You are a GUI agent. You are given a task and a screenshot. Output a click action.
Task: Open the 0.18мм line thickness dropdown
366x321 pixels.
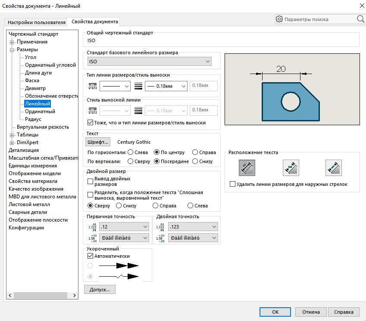point(166,86)
